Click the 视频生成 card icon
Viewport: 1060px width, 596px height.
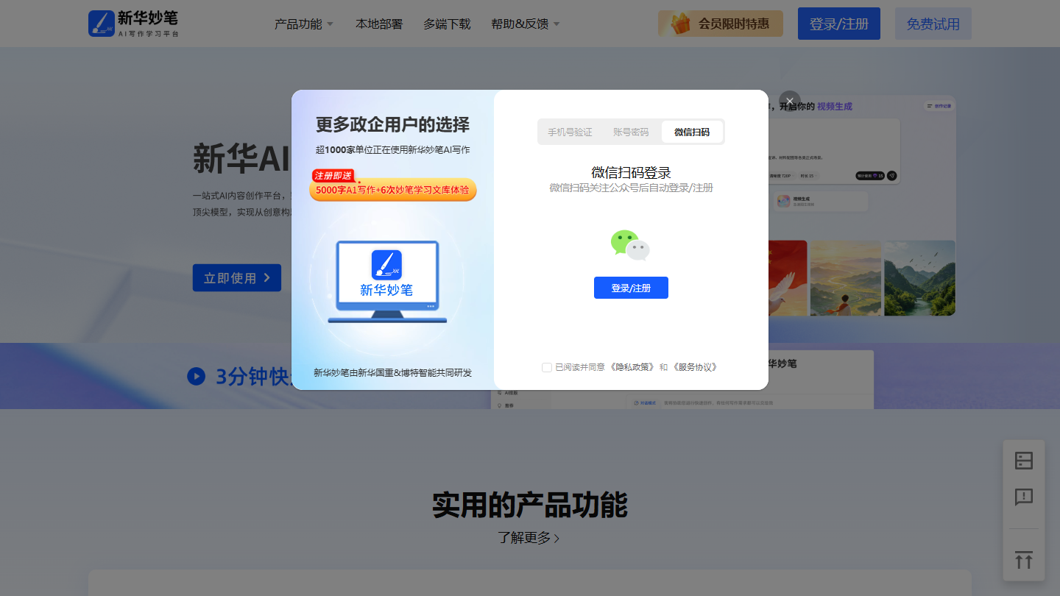pos(783,201)
